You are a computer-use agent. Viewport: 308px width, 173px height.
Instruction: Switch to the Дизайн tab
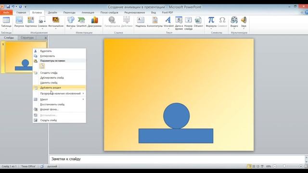click(52, 12)
